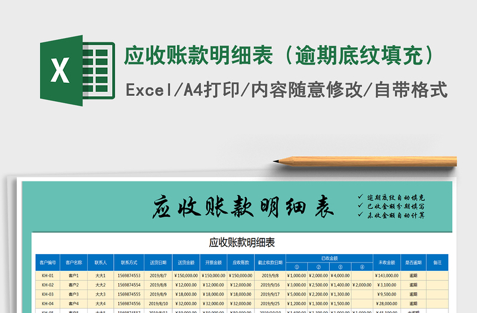477x313 pixels.
Task: Select the merged 已收金额 header
Action: (330, 258)
